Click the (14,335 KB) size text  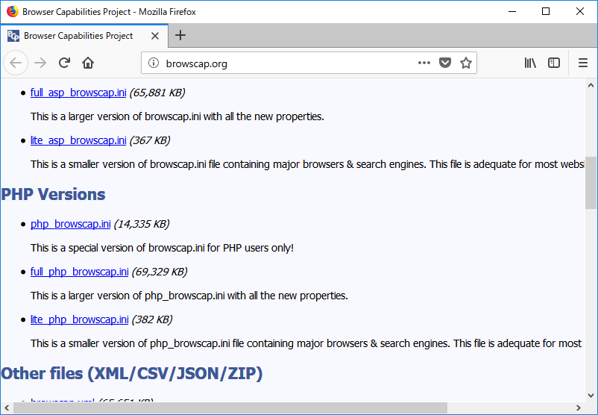(142, 224)
